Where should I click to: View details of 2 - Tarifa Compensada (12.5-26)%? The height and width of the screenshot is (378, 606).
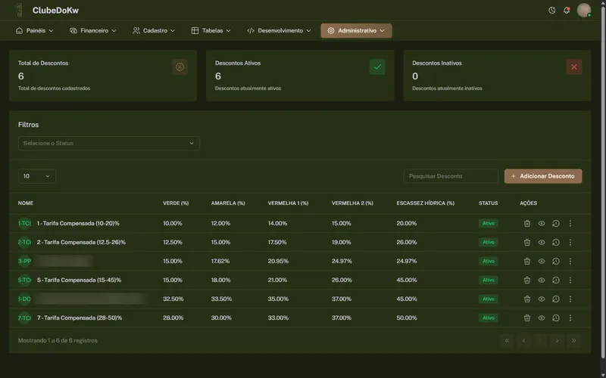click(x=542, y=242)
